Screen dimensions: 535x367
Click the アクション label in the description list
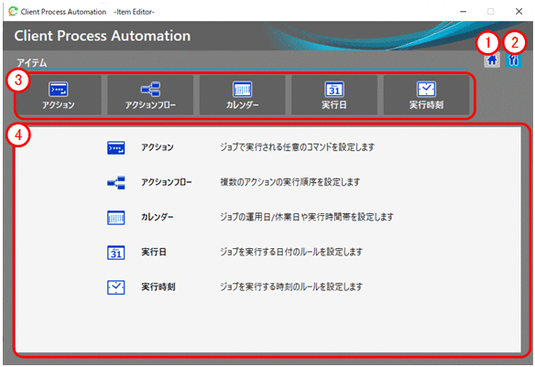point(158,147)
